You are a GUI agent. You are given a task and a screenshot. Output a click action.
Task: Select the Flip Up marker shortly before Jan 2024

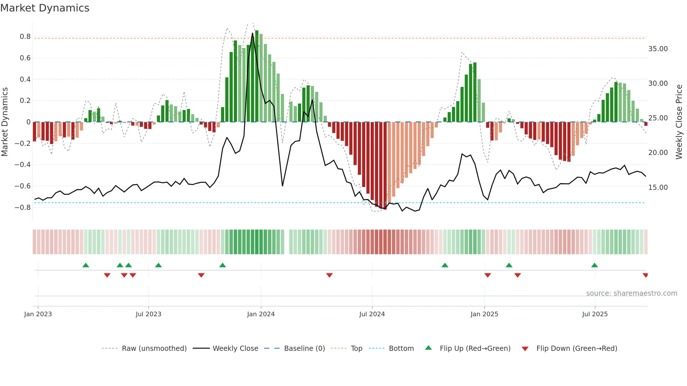point(223,265)
